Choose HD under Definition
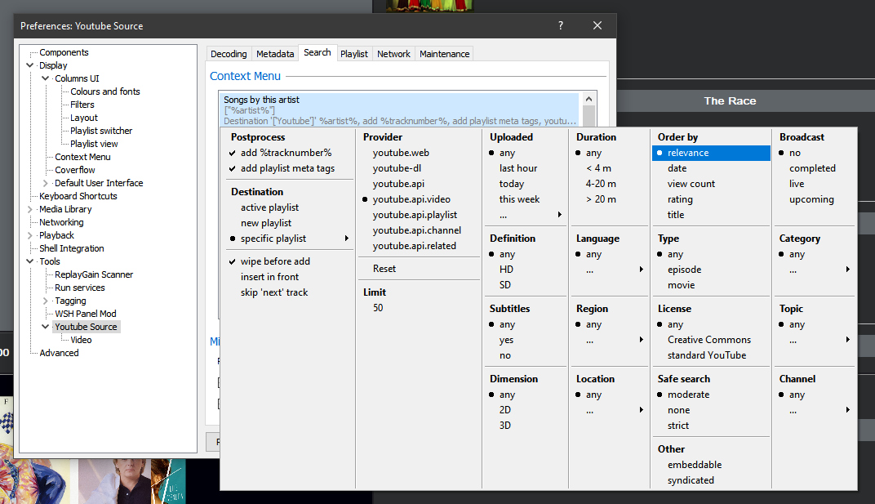 pos(506,270)
